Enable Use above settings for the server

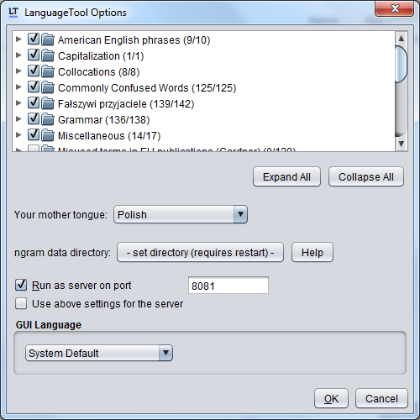pos(21,303)
